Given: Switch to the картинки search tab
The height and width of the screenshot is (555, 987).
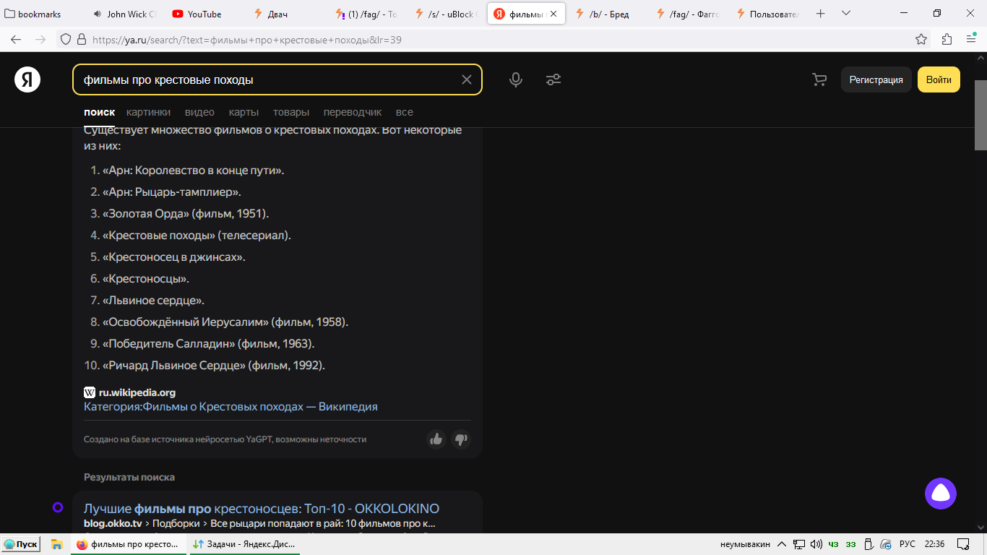Looking at the screenshot, I should pyautogui.click(x=150, y=112).
